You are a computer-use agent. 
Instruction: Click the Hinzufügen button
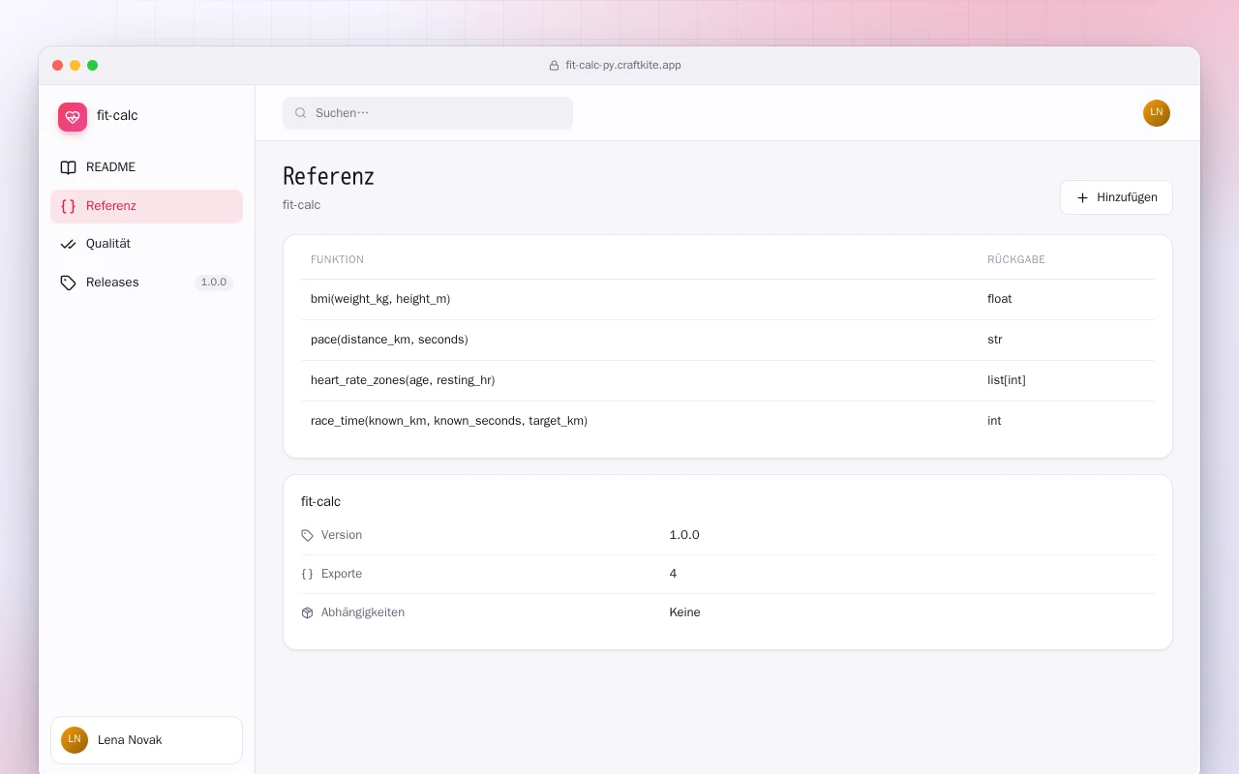[1116, 197]
